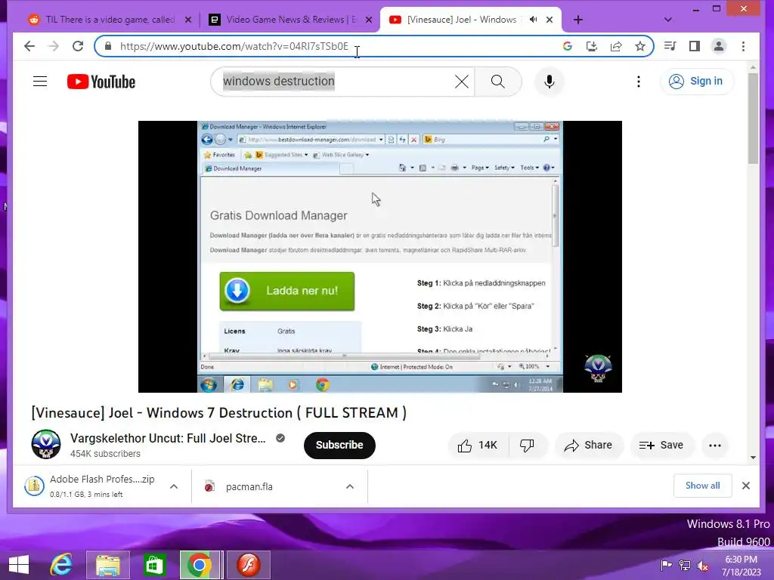Go back using Chrome's back arrow

click(x=29, y=46)
